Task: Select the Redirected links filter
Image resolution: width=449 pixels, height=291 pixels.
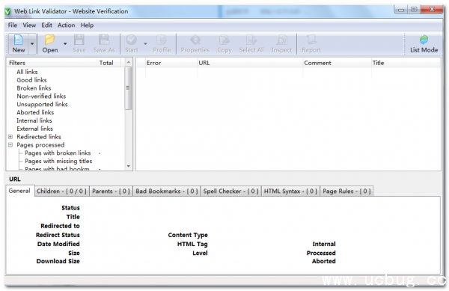Action: (x=39, y=137)
